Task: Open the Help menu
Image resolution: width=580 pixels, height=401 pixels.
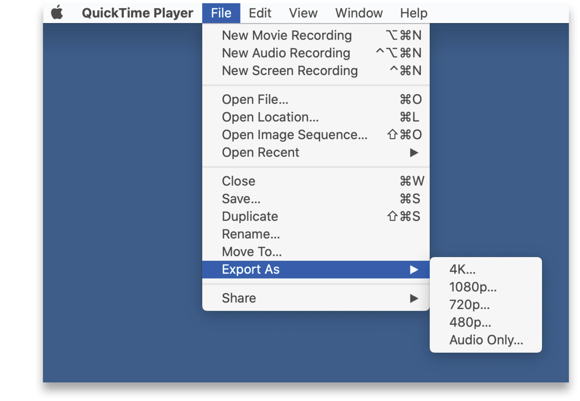Action: click(x=414, y=13)
